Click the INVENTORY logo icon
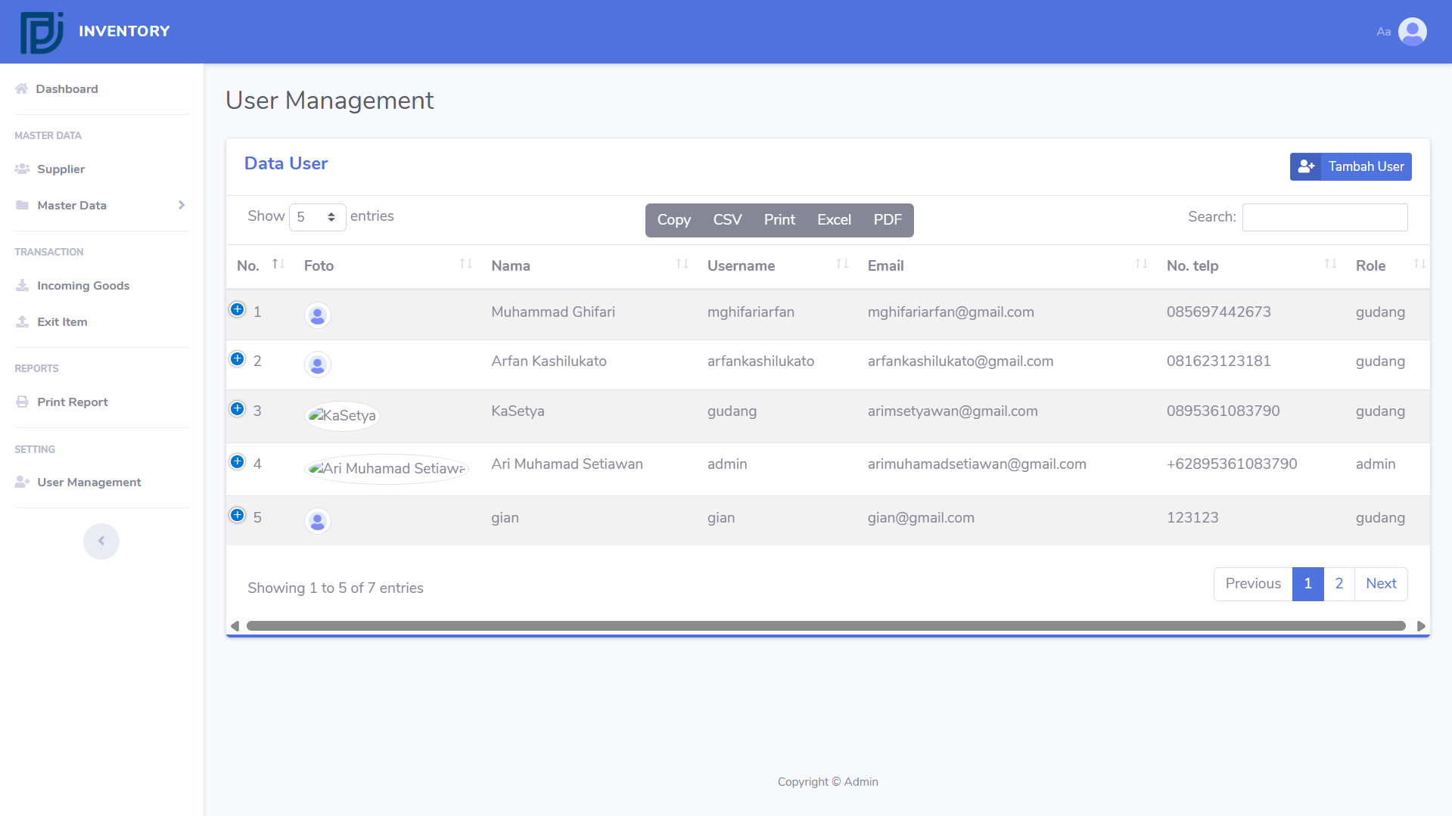The width and height of the screenshot is (1452, 816). (x=41, y=32)
